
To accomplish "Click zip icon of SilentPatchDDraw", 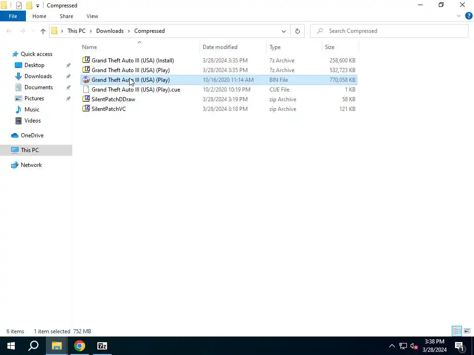I will tap(86, 99).
